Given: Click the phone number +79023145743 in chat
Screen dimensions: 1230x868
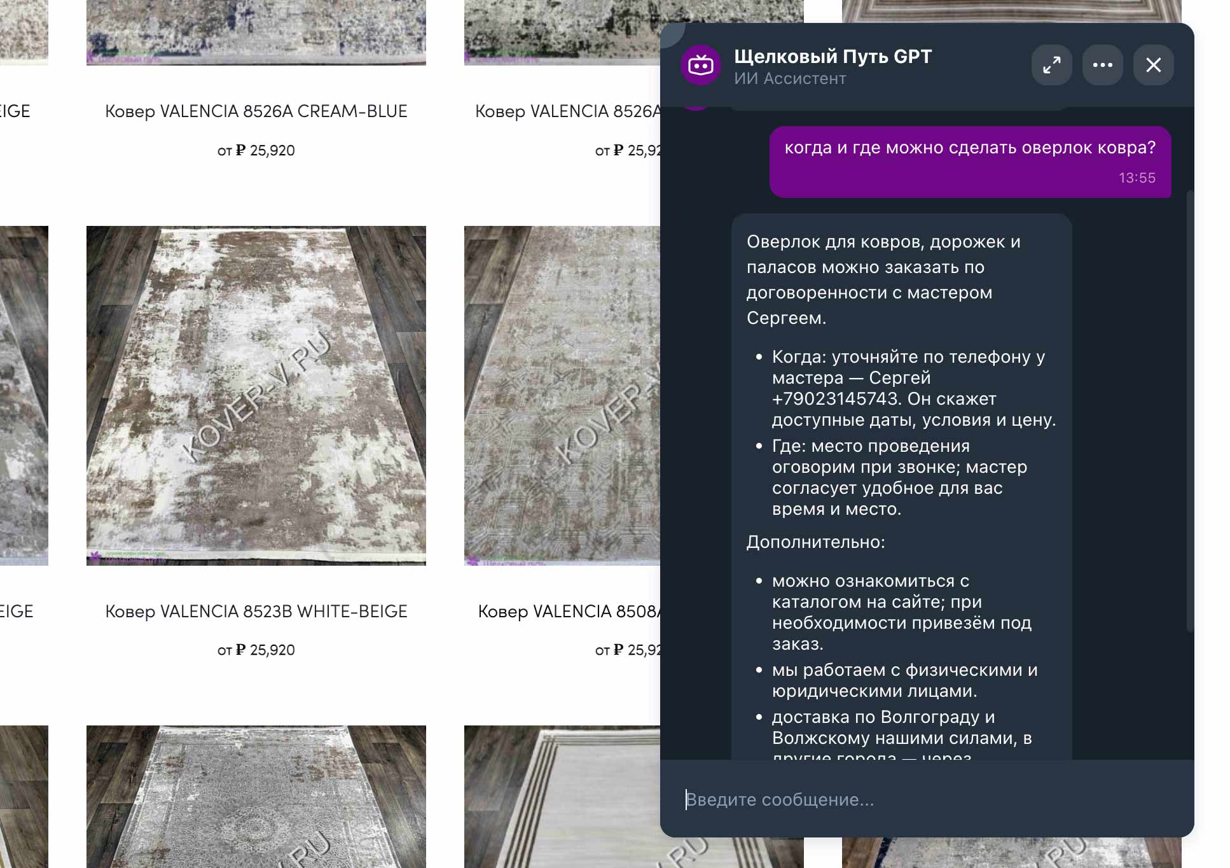Looking at the screenshot, I should 836,399.
